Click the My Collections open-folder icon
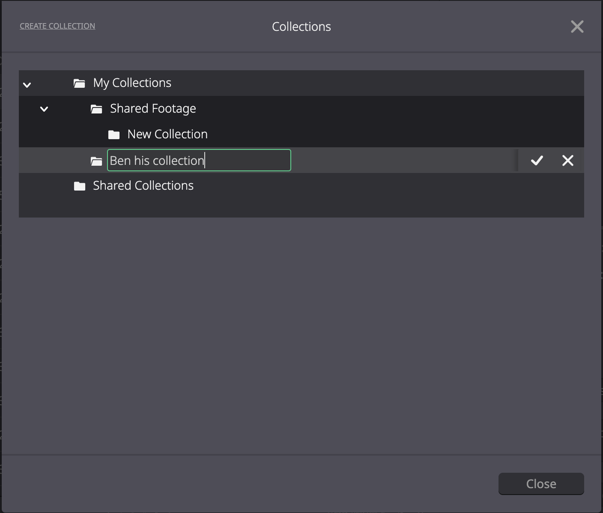This screenshot has height=513, width=603. tap(79, 83)
